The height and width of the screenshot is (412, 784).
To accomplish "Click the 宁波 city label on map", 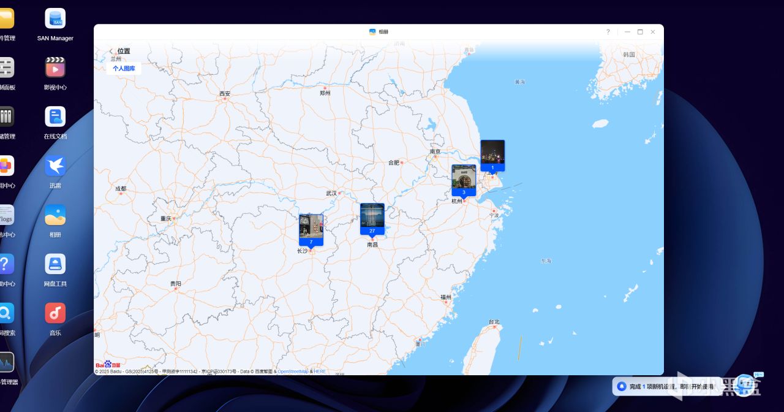I will pyautogui.click(x=494, y=215).
